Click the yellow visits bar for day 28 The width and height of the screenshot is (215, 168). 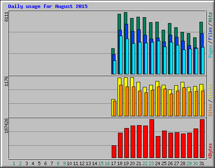[x=182, y=85]
